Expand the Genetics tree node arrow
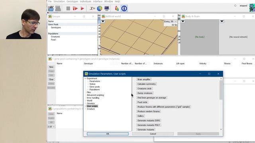The image size is (255, 143). tap(85, 103)
